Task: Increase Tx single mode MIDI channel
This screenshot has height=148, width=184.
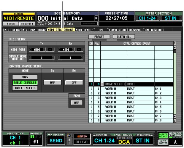Action: pyautogui.click(x=53, y=58)
